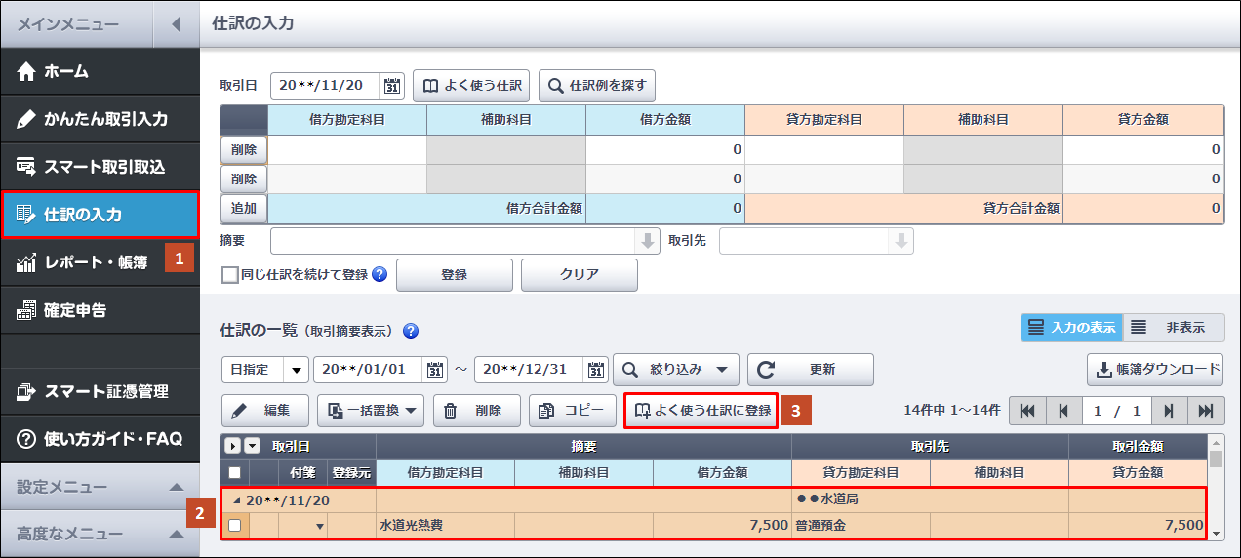Open かんたん取引入力 in the sidebar
The height and width of the screenshot is (558, 1241).
pyautogui.click(x=100, y=119)
